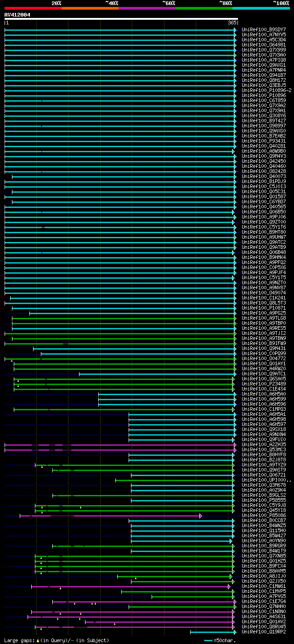
Task: Click the white query ruler bar spanning 1 to 365
Action: pos(121,19)
